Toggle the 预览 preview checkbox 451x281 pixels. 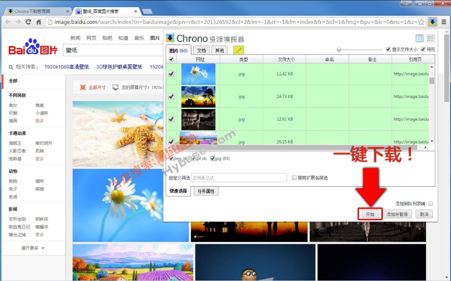pyautogui.click(x=423, y=49)
